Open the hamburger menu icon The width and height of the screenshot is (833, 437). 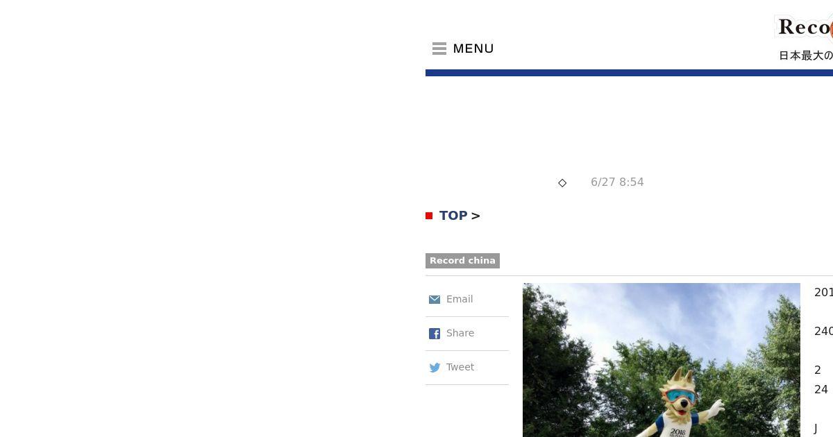click(x=439, y=49)
